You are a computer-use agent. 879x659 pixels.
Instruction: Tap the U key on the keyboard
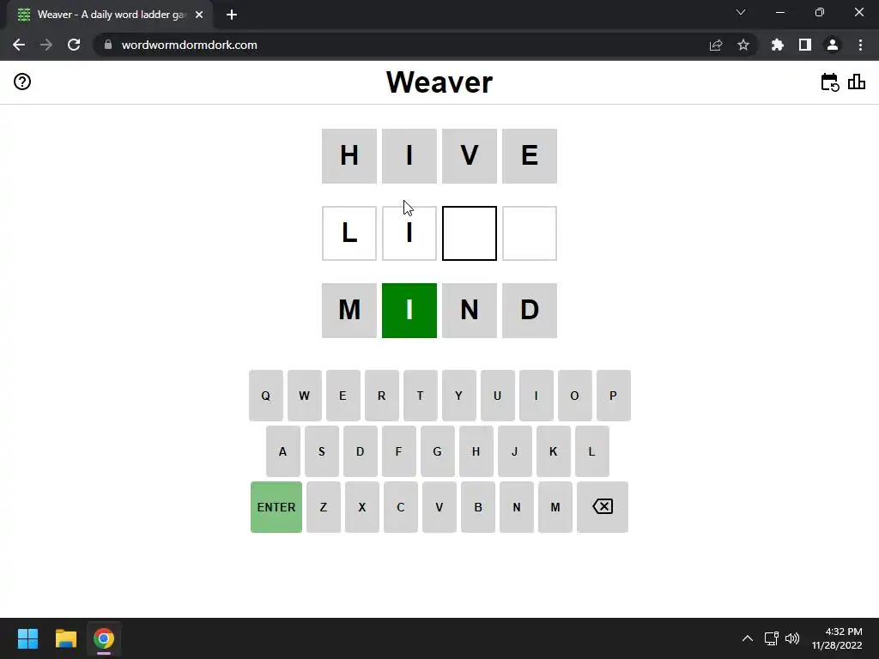498,396
